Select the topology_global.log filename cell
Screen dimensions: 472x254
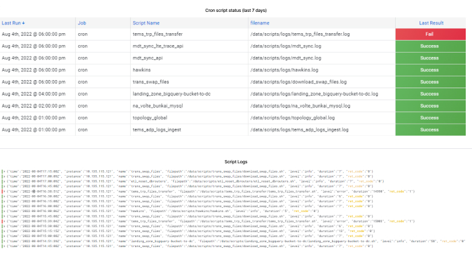click(292, 118)
